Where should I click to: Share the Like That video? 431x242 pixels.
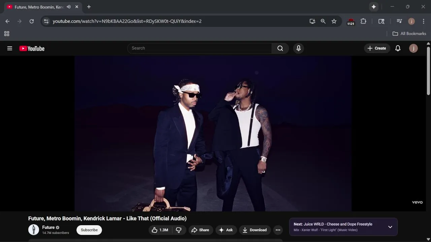(x=200, y=230)
